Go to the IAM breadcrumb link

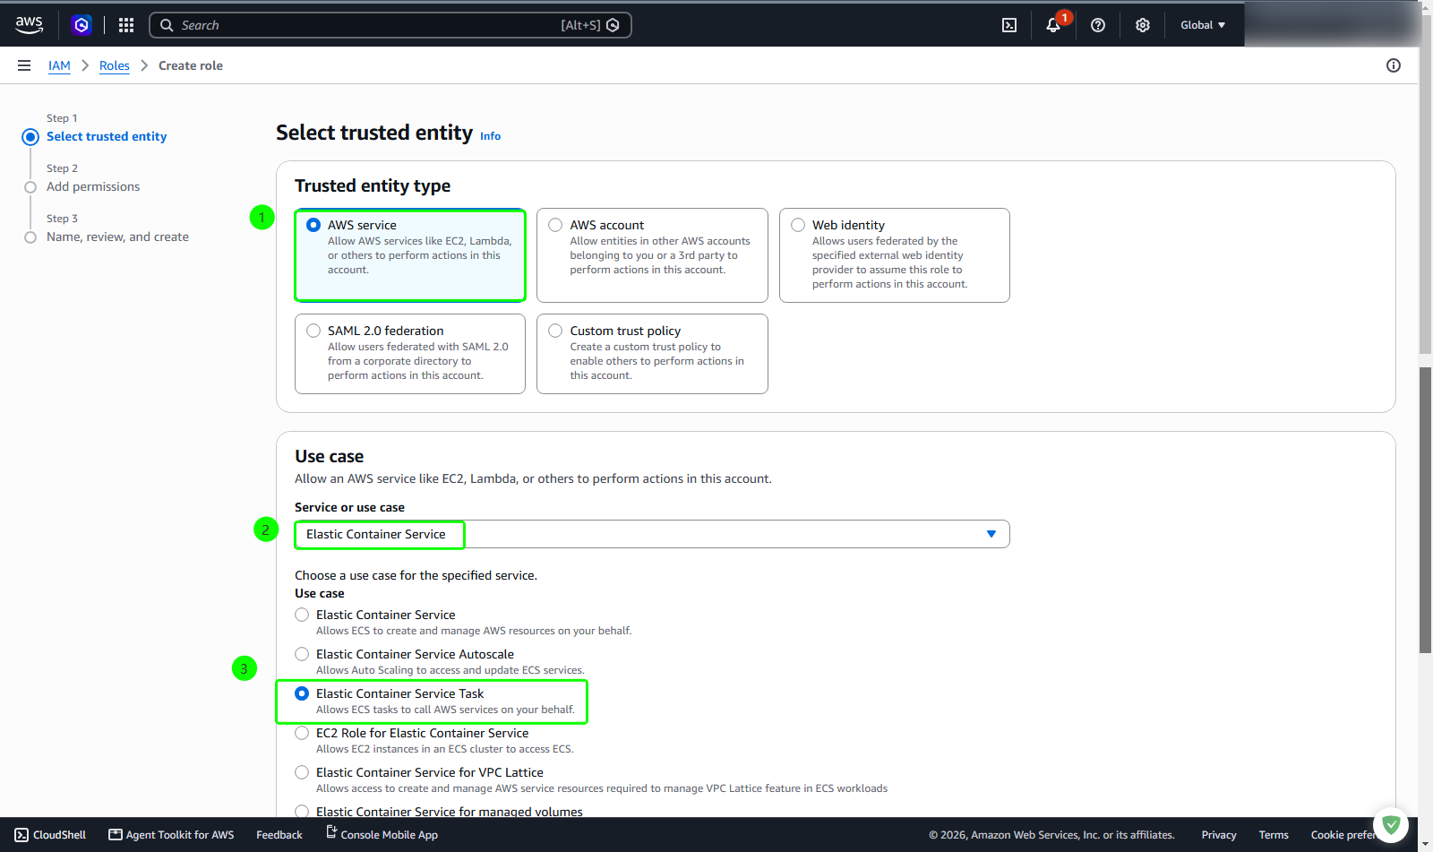[x=59, y=65]
